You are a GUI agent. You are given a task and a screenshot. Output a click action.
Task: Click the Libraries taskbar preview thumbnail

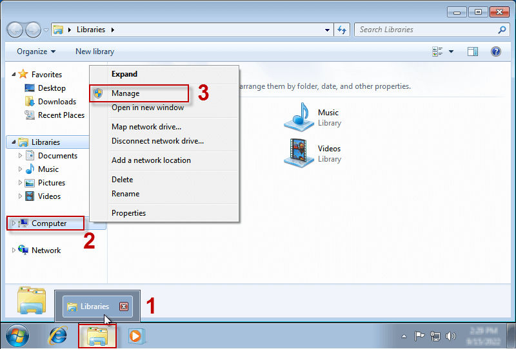coord(97,307)
